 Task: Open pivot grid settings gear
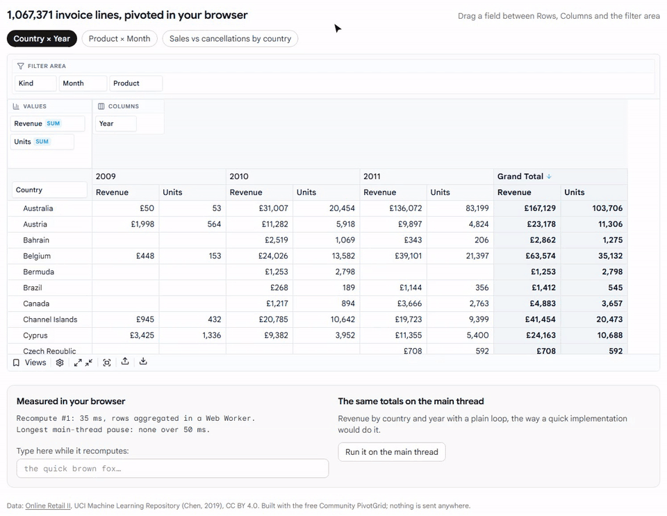tap(60, 363)
